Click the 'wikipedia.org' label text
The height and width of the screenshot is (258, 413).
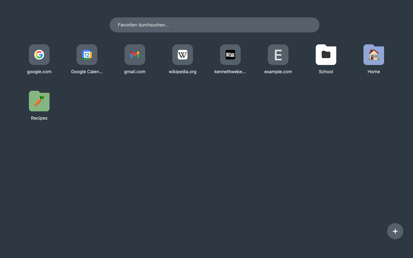point(183,72)
